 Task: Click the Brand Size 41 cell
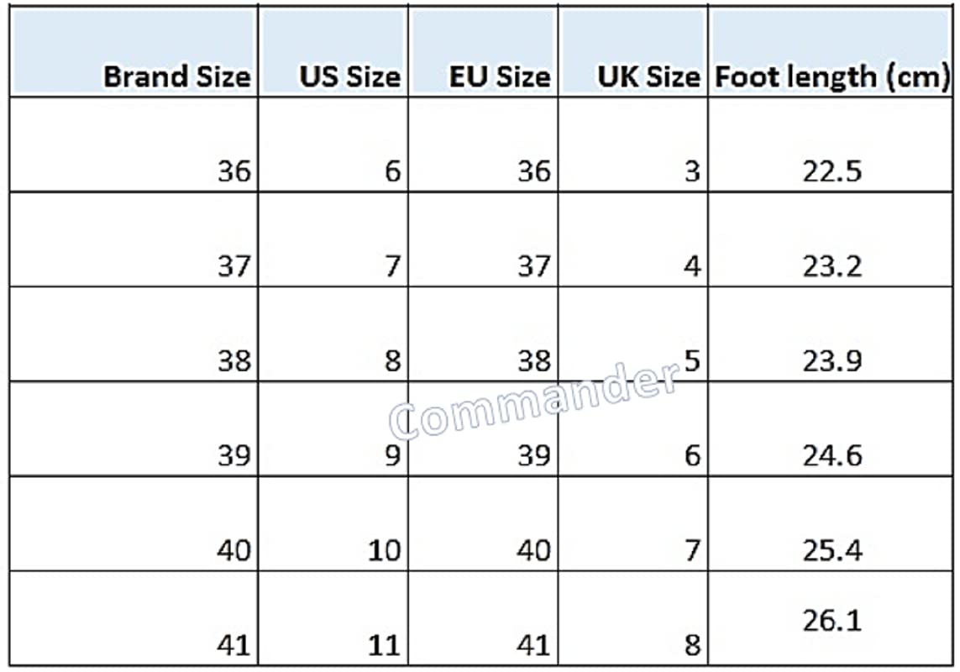click(x=233, y=646)
